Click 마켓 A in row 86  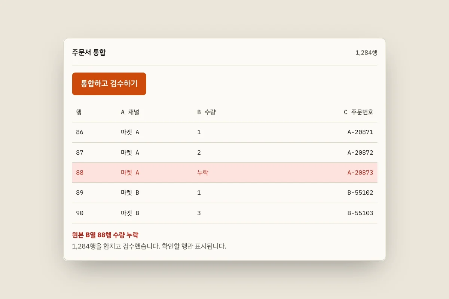(x=130, y=132)
